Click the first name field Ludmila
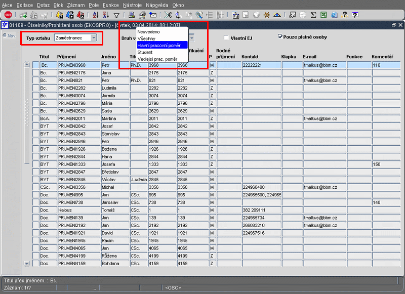 point(115,88)
